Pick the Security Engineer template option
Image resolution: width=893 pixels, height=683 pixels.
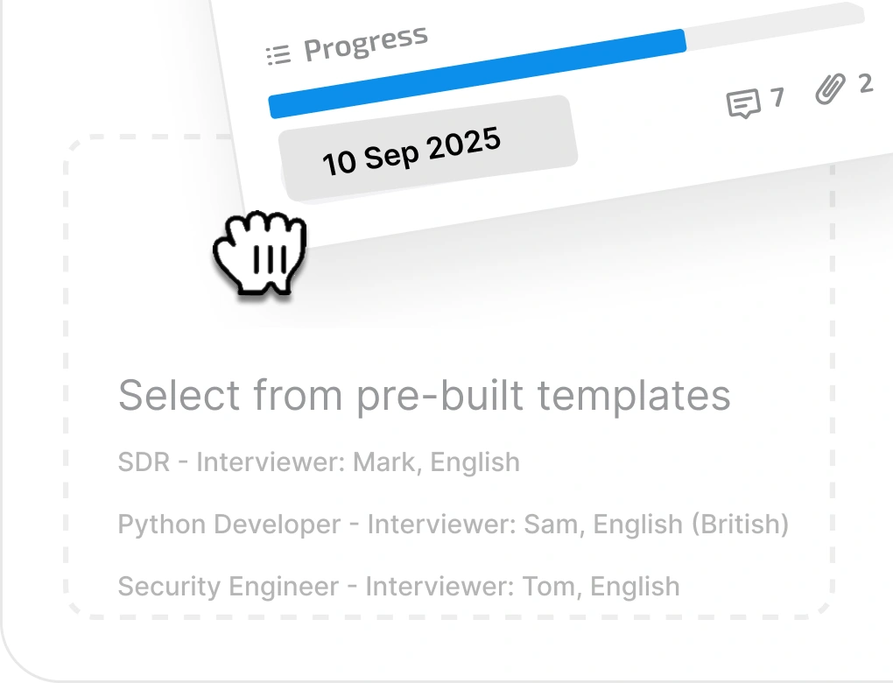pyautogui.click(x=398, y=586)
